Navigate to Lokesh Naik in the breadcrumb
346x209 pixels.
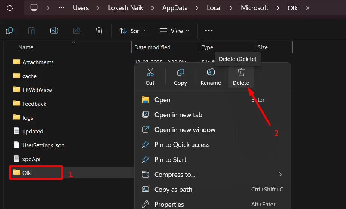(126, 8)
